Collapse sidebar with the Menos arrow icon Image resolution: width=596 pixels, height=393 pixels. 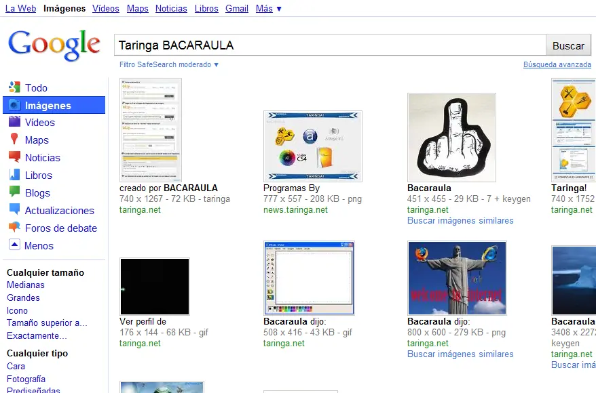[14, 245]
